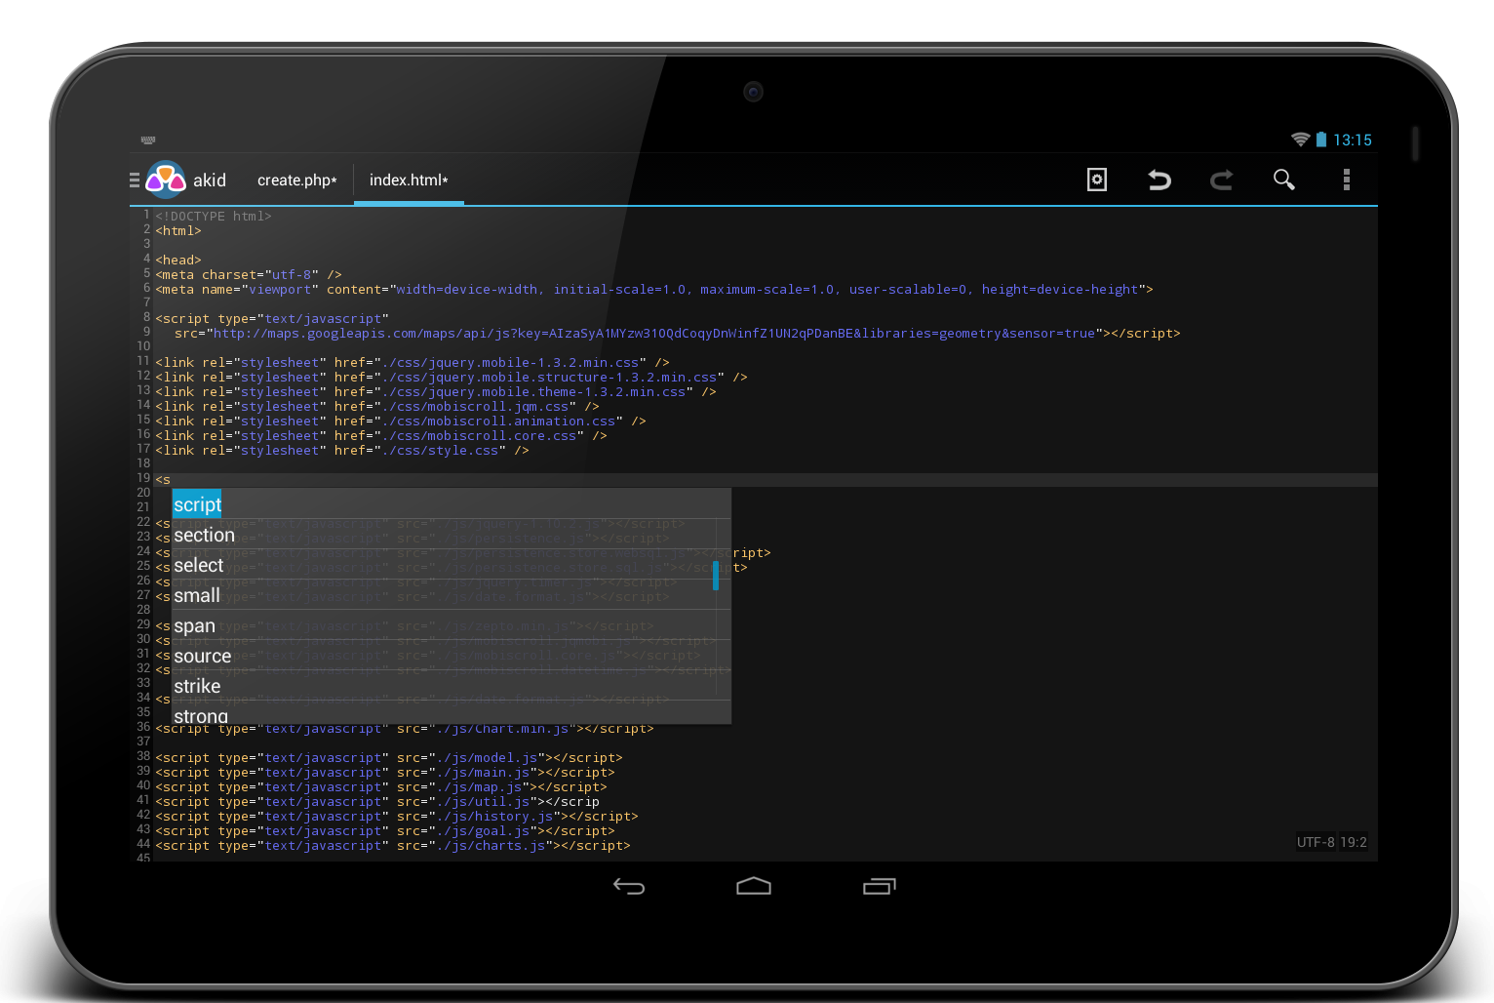The image size is (1494, 1003).
Task: Click the ./js/goal.js script line
Action: pyautogui.click(x=385, y=831)
